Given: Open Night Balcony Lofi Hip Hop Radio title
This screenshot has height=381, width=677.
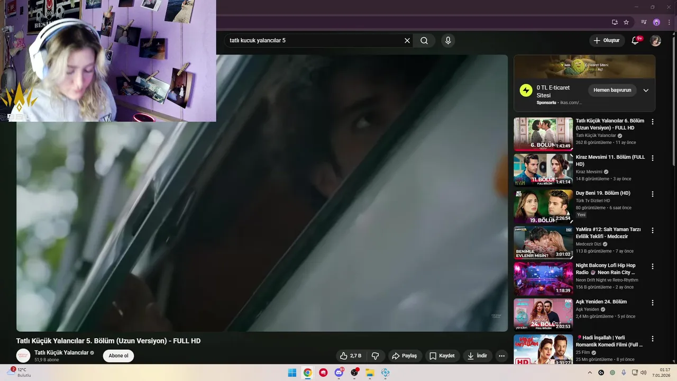Looking at the screenshot, I should point(606,269).
